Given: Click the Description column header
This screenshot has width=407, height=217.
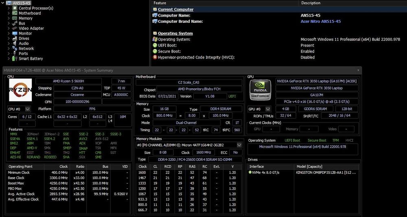Looking at the screenshot, I should click(311, 3).
